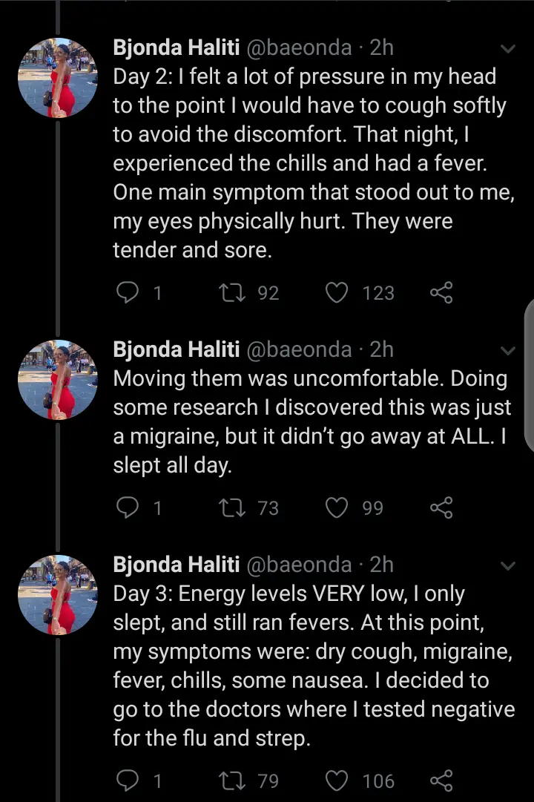Open Bjonda Haliti's name on Day 3 tweet

(x=177, y=565)
